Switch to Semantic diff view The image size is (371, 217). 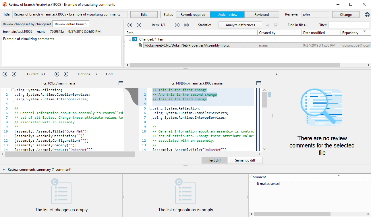pyautogui.click(x=245, y=160)
